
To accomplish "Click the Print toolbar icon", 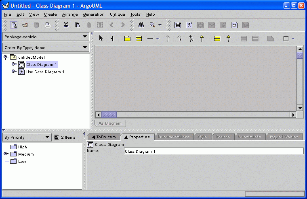I will click(47, 25).
